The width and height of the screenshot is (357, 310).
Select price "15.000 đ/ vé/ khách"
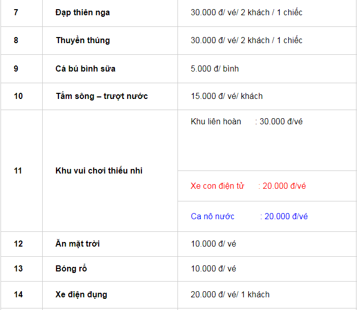coord(227,96)
